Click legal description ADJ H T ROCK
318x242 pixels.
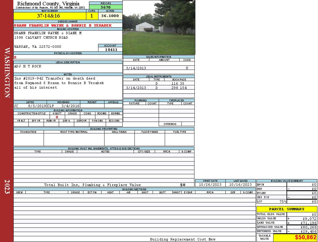click(28, 66)
